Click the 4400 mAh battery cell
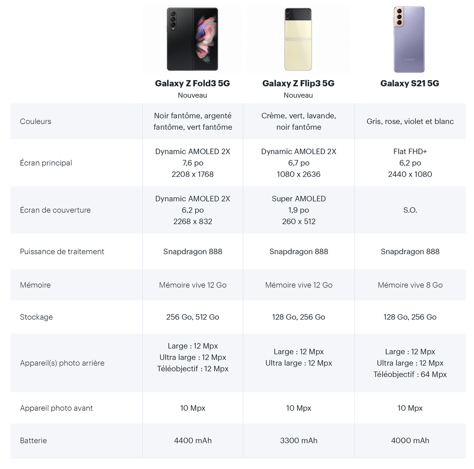The image size is (474, 469). pos(193,440)
